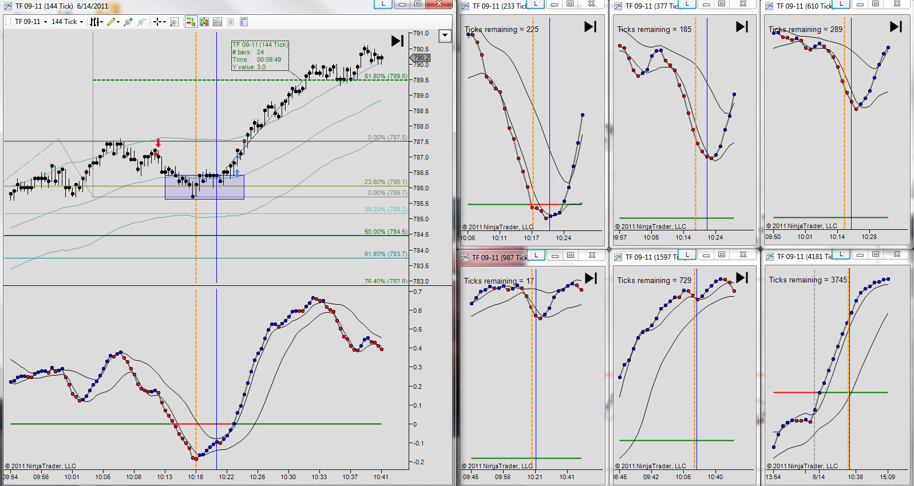
Task: Click the Ticks remaining = 3745 label
Action: (808, 280)
